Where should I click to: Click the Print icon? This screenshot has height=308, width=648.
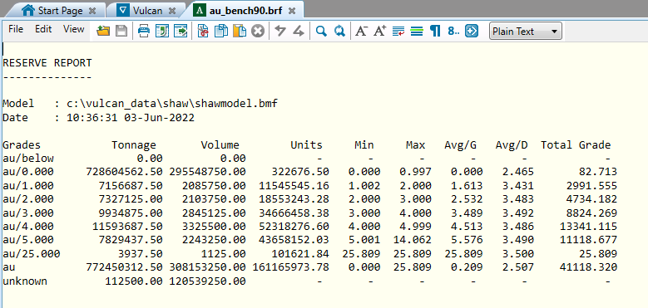click(143, 31)
